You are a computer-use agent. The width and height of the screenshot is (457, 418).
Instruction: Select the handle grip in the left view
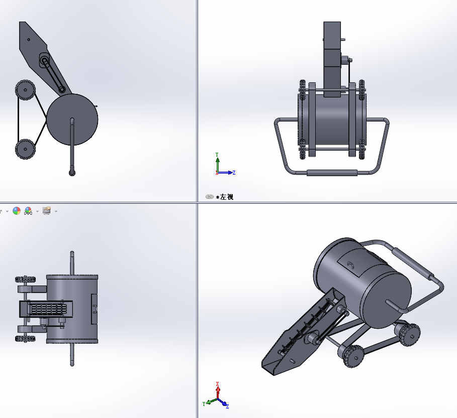tap(332, 173)
